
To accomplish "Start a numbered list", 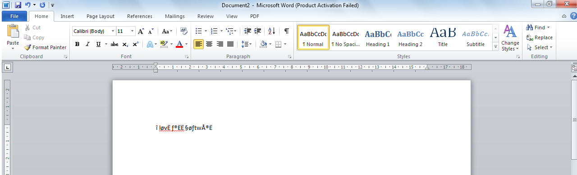I will (214, 31).
